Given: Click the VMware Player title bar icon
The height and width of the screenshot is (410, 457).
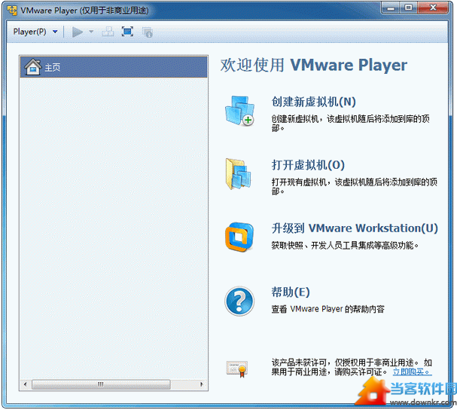Looking at the screenshot, I should (x=12, y=11).
